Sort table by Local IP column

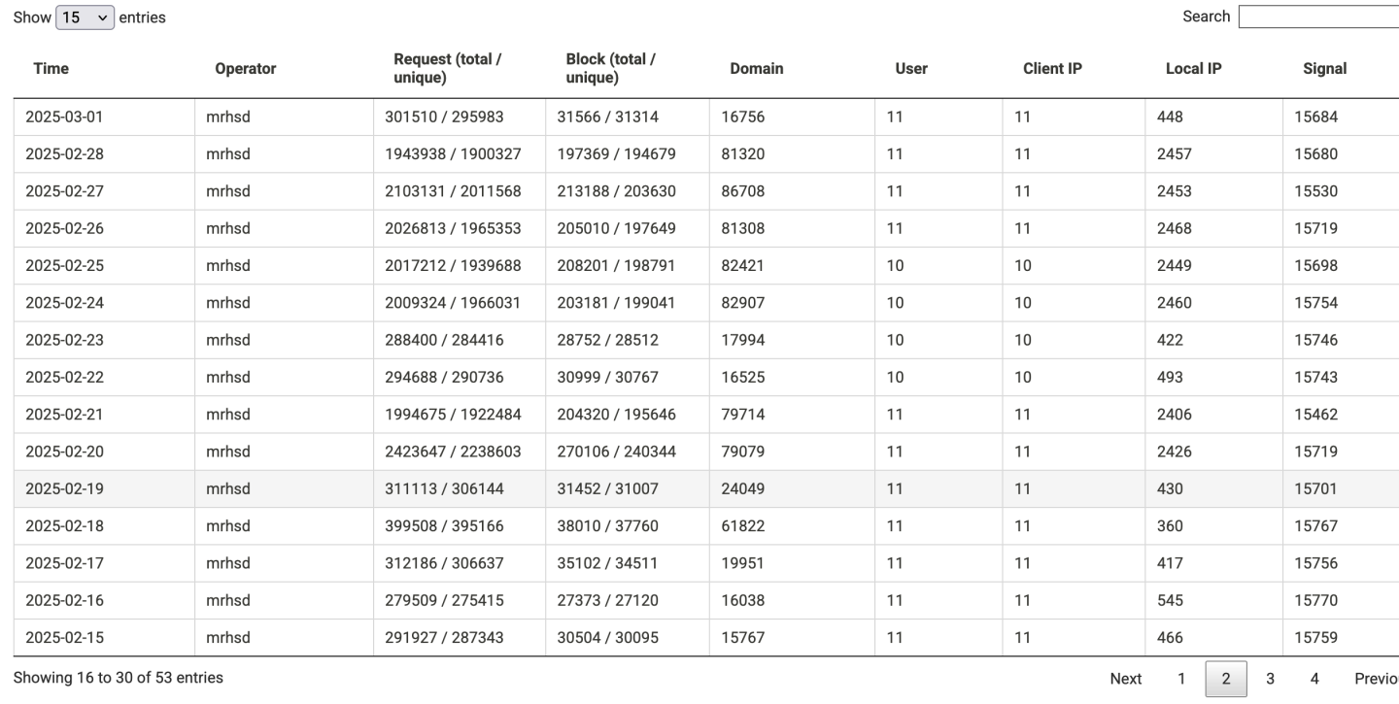click(1193, 69)
